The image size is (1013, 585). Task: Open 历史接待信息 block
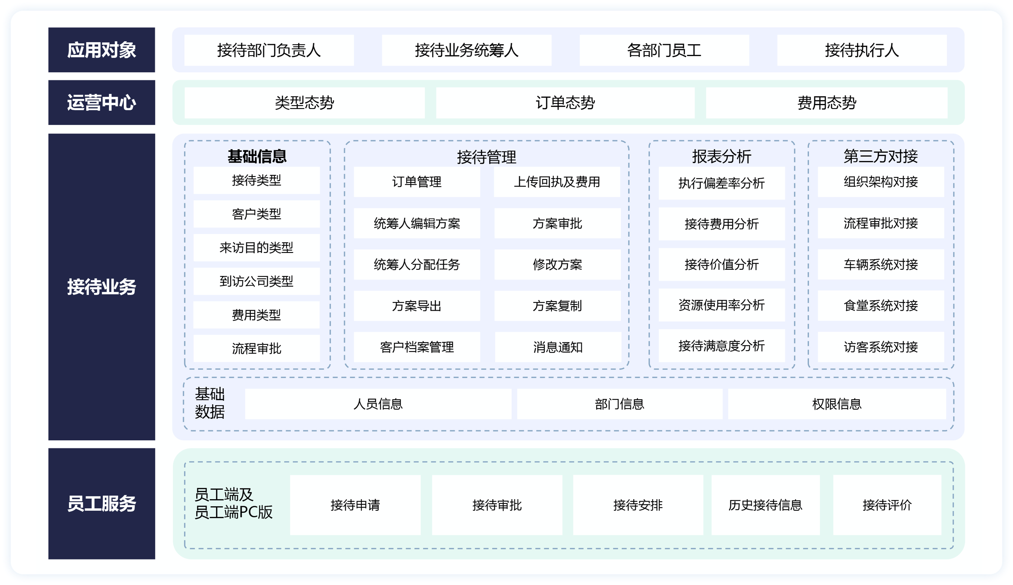tap(766, 505)
